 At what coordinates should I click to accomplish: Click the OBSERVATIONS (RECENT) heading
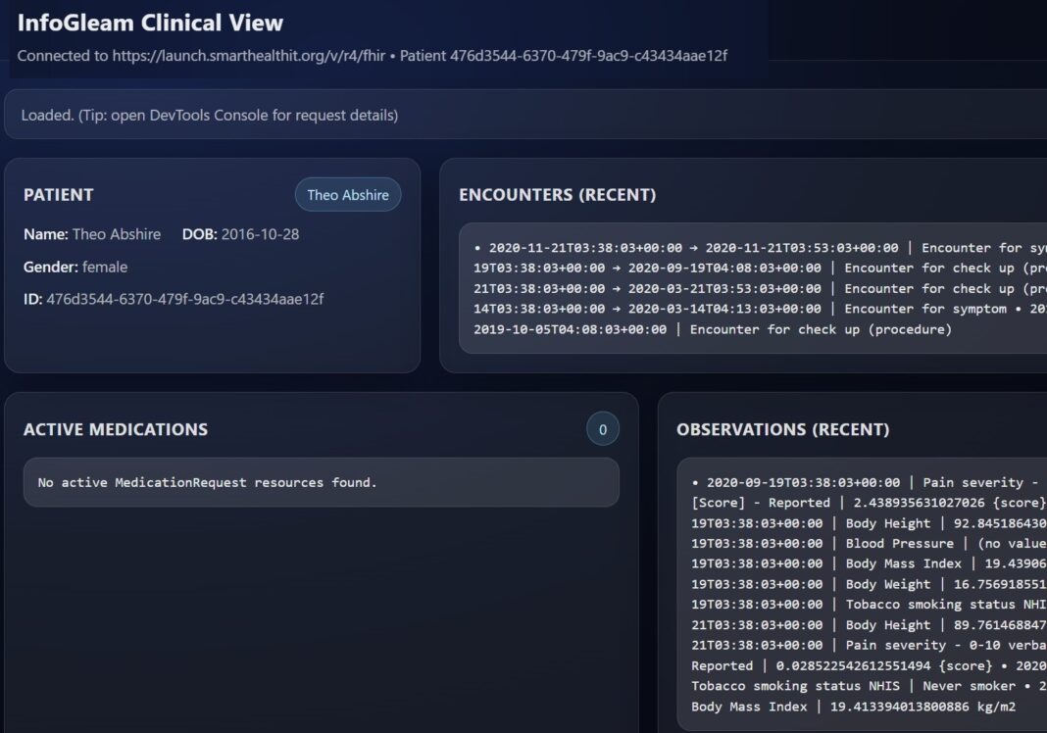tap(782, 429)
